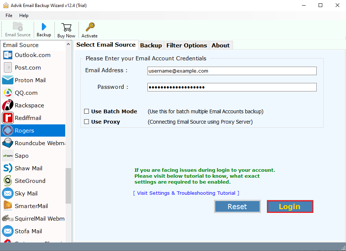
Task: Enable Use Batch Mode
Action: (86, 111)
